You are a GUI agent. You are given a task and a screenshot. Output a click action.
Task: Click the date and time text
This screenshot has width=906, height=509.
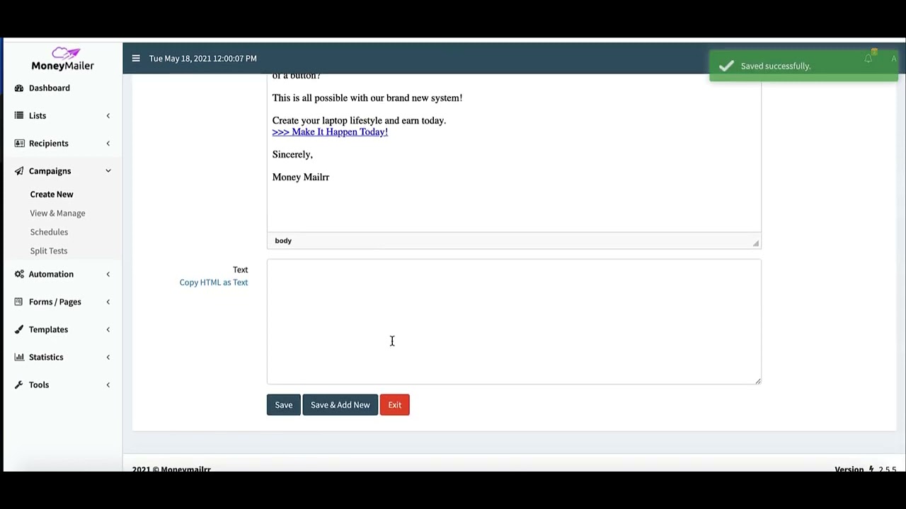pos(203,59)
